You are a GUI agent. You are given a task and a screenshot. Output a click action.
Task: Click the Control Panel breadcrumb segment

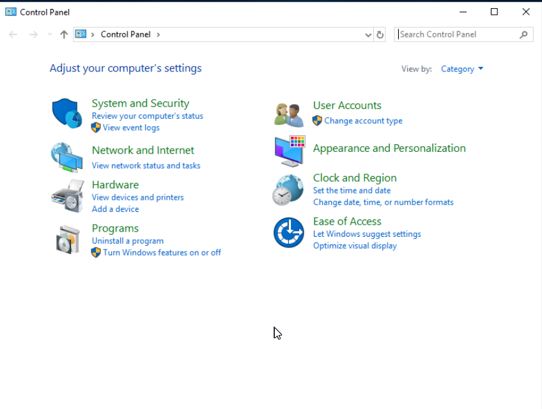pos(125,34)
